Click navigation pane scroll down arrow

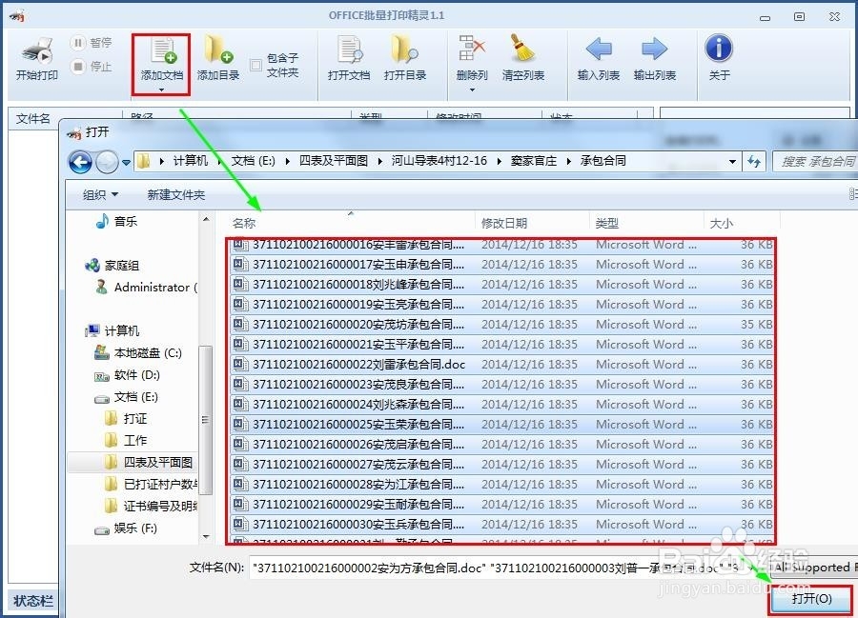click(x=206, y=536)
